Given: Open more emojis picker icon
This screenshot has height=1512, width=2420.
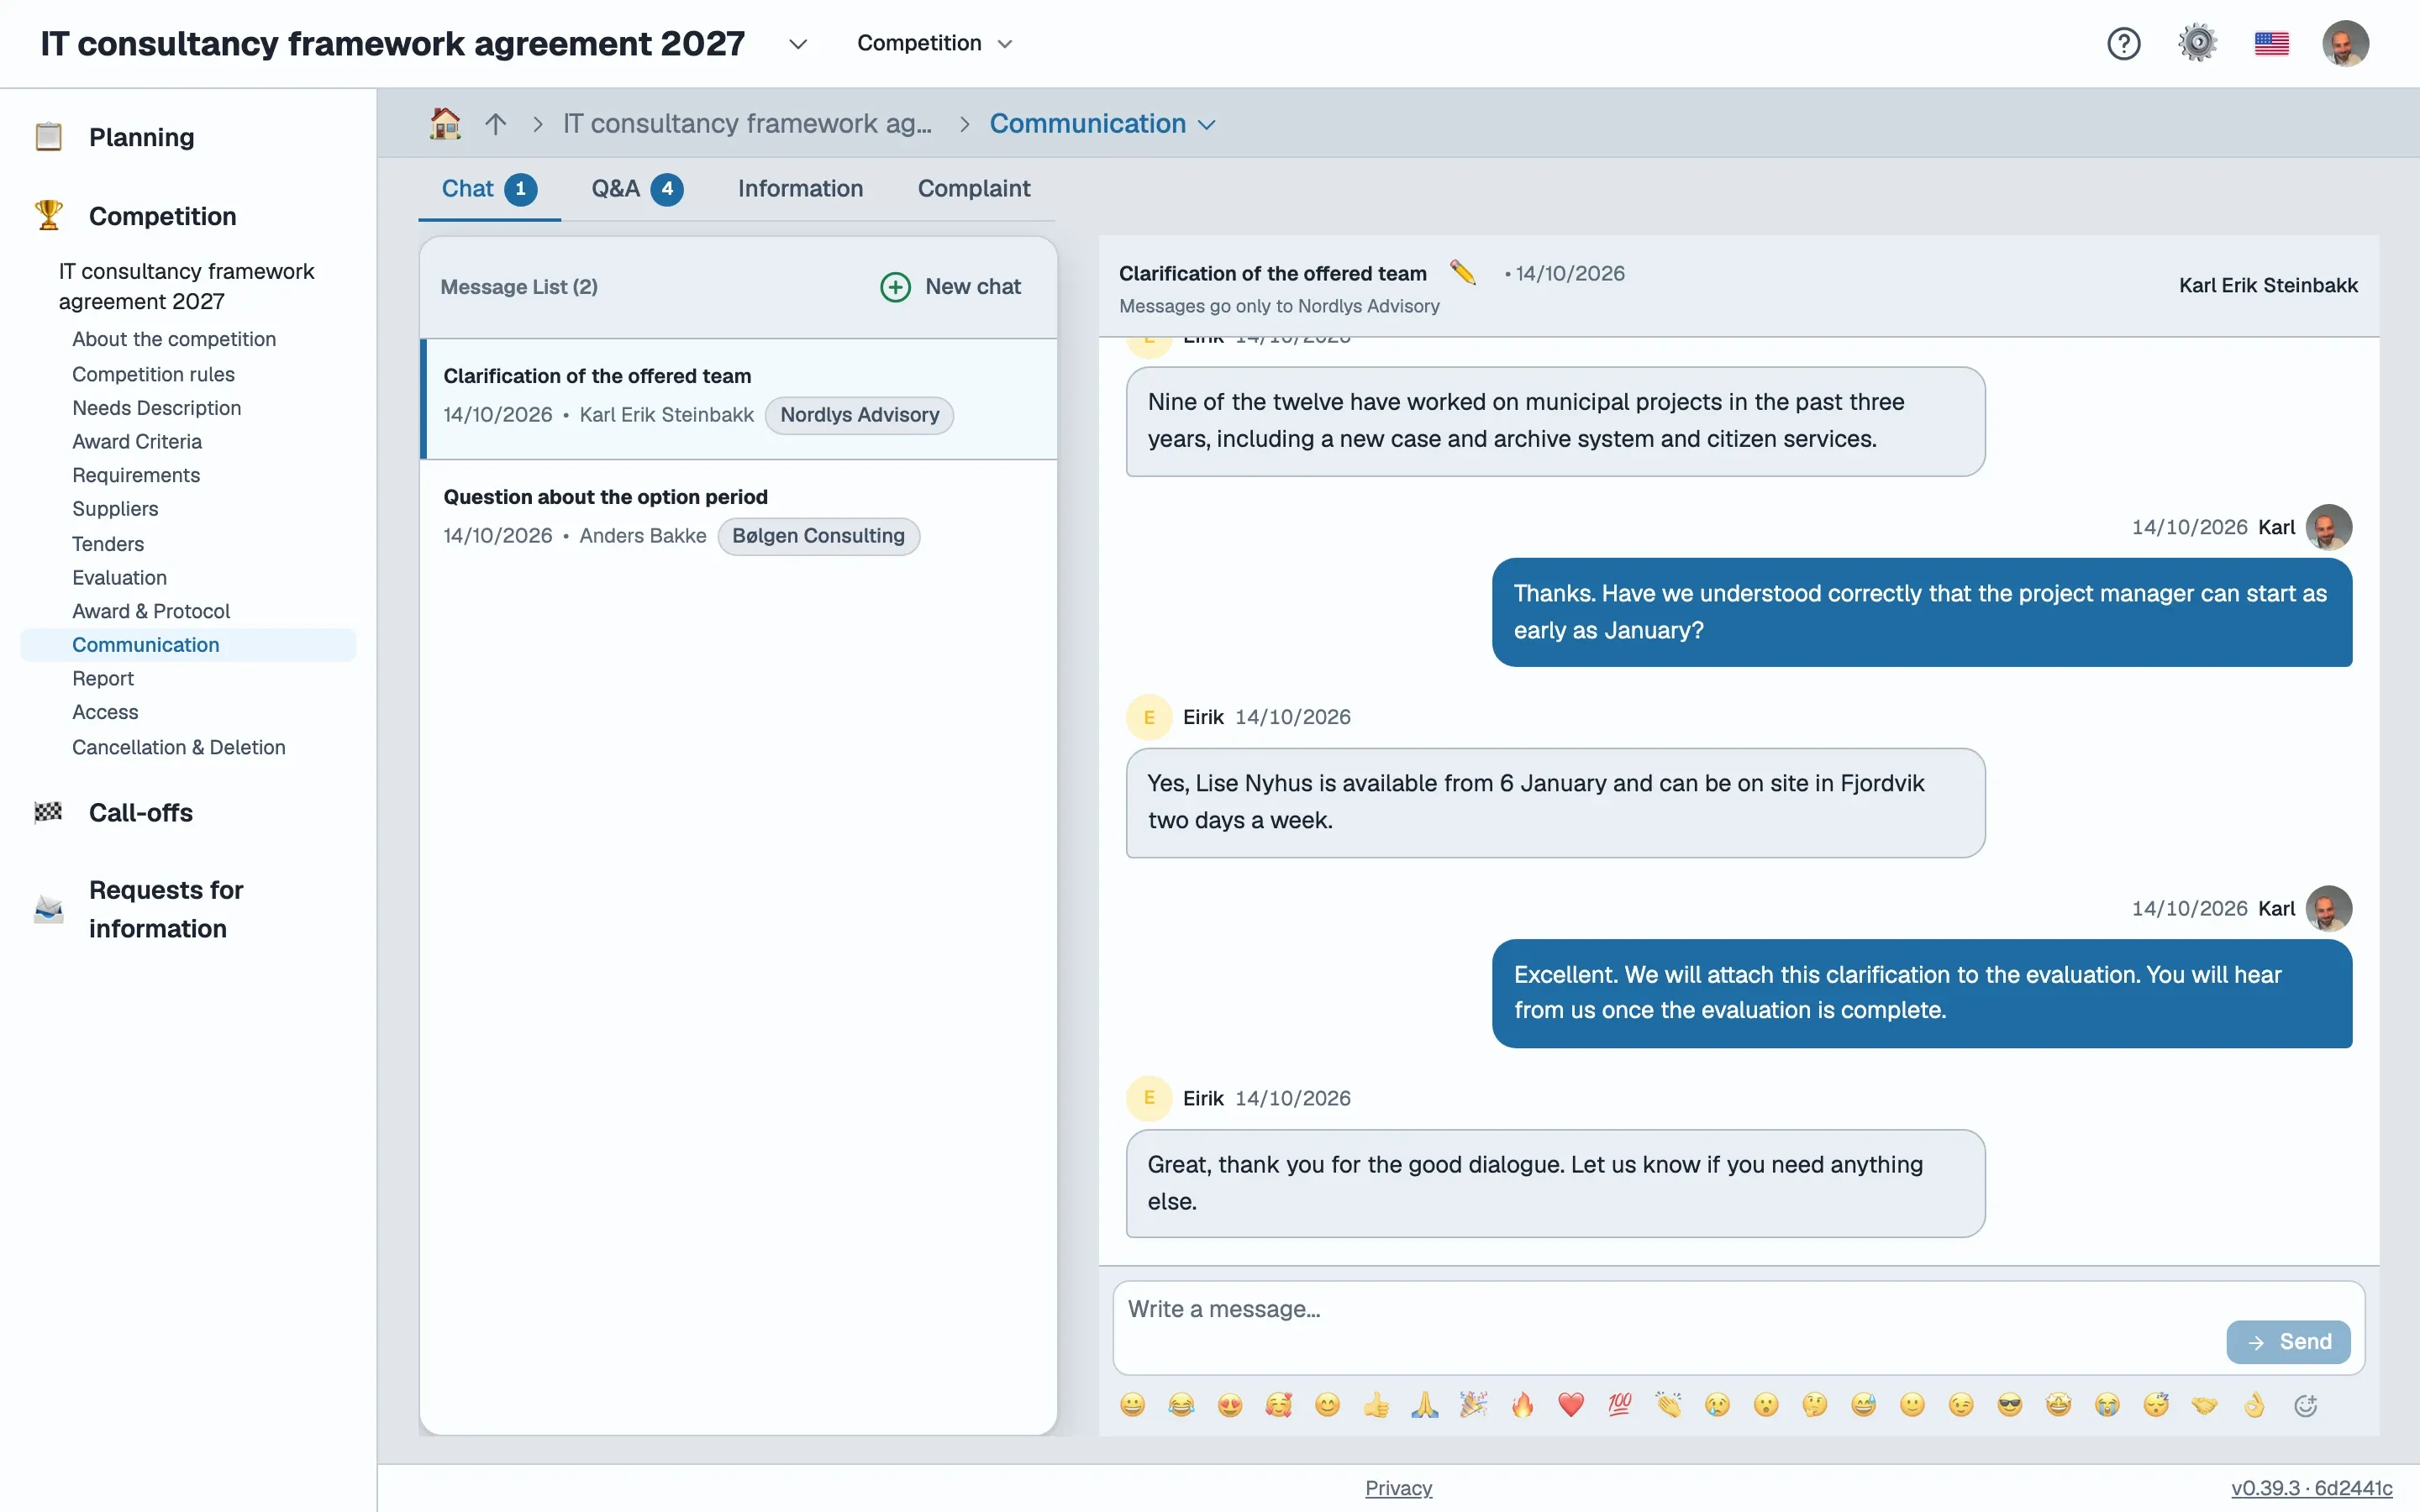Looking at the screenshot, I should point(2305,1405).
